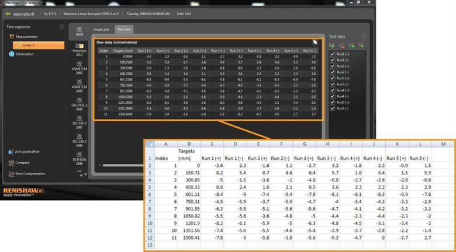Image resolution: width=456 pixels, height=252 pixels.
Task: Uncheck the Run2 (-) checkbox
Action: [333, 72]
